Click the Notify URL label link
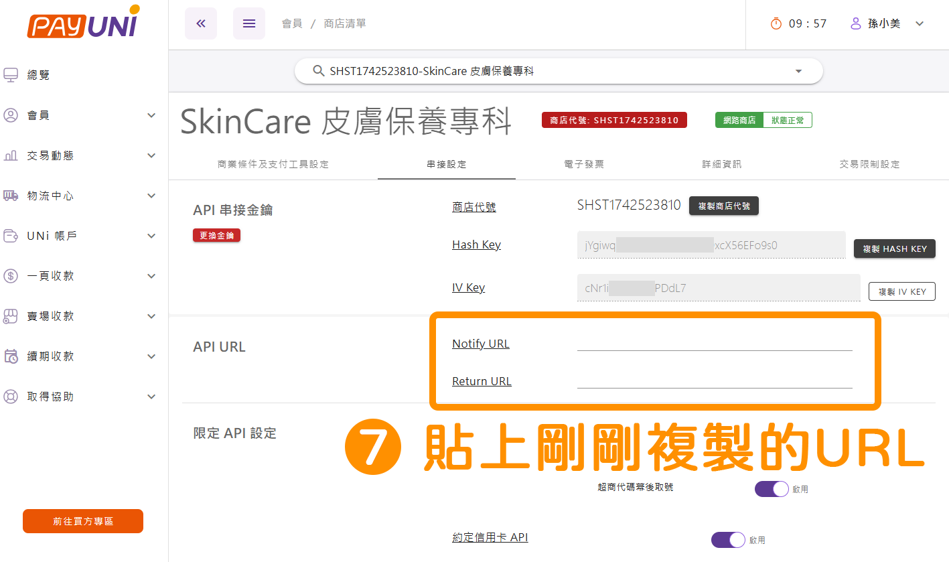Image resolution: width=949 pixels, height=562 pixels. click(481, 344)
